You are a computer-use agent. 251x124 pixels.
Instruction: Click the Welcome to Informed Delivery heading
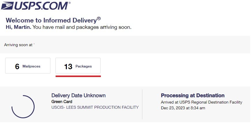[x=51, y=20]
